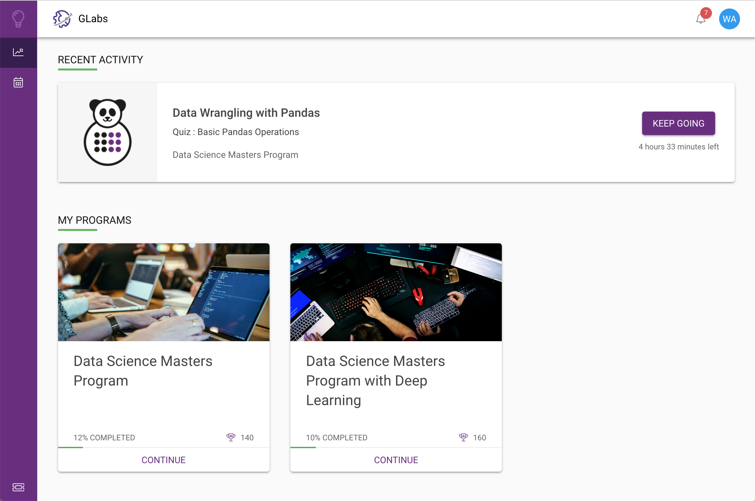The width and height of the screenshot is (755, 501).
Task: Open the WA user avatar menu
Action: click(x=729, y=19)
